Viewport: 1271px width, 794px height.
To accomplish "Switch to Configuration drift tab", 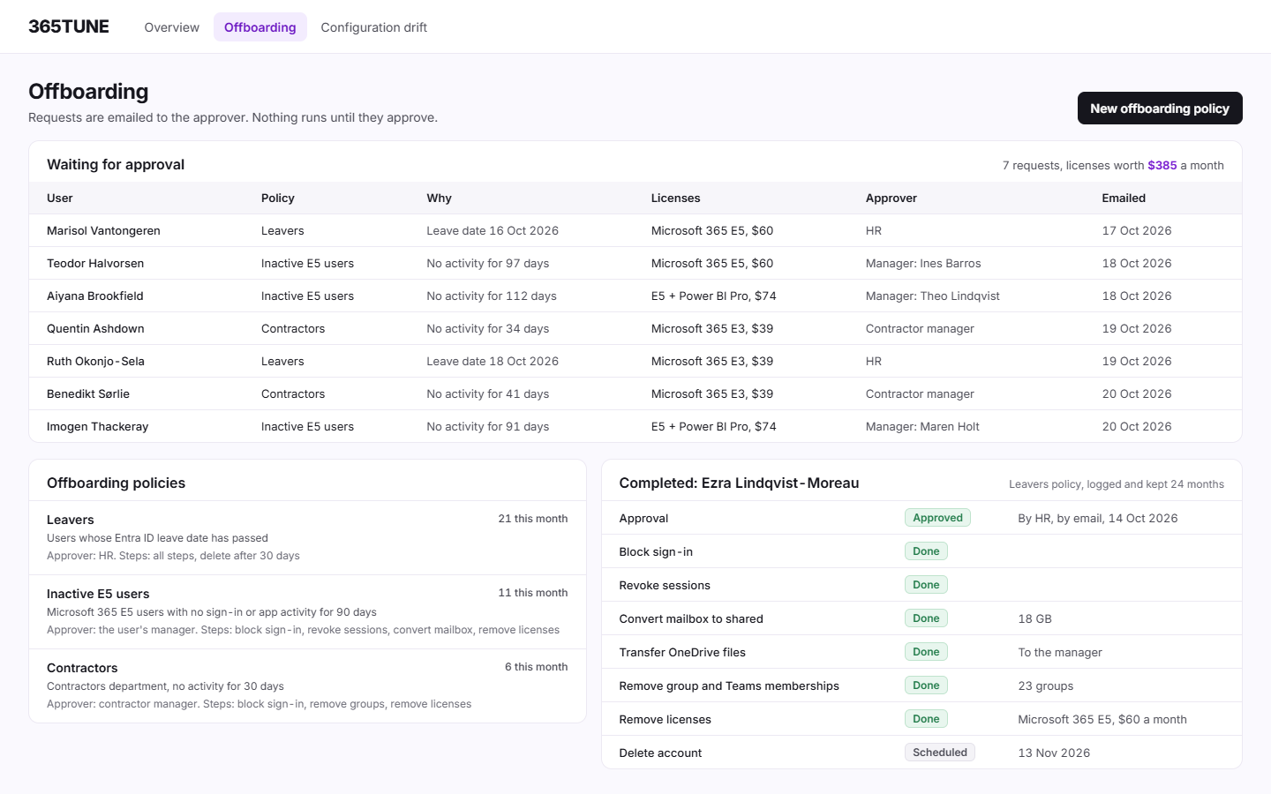I will click(x=374, y=27).
